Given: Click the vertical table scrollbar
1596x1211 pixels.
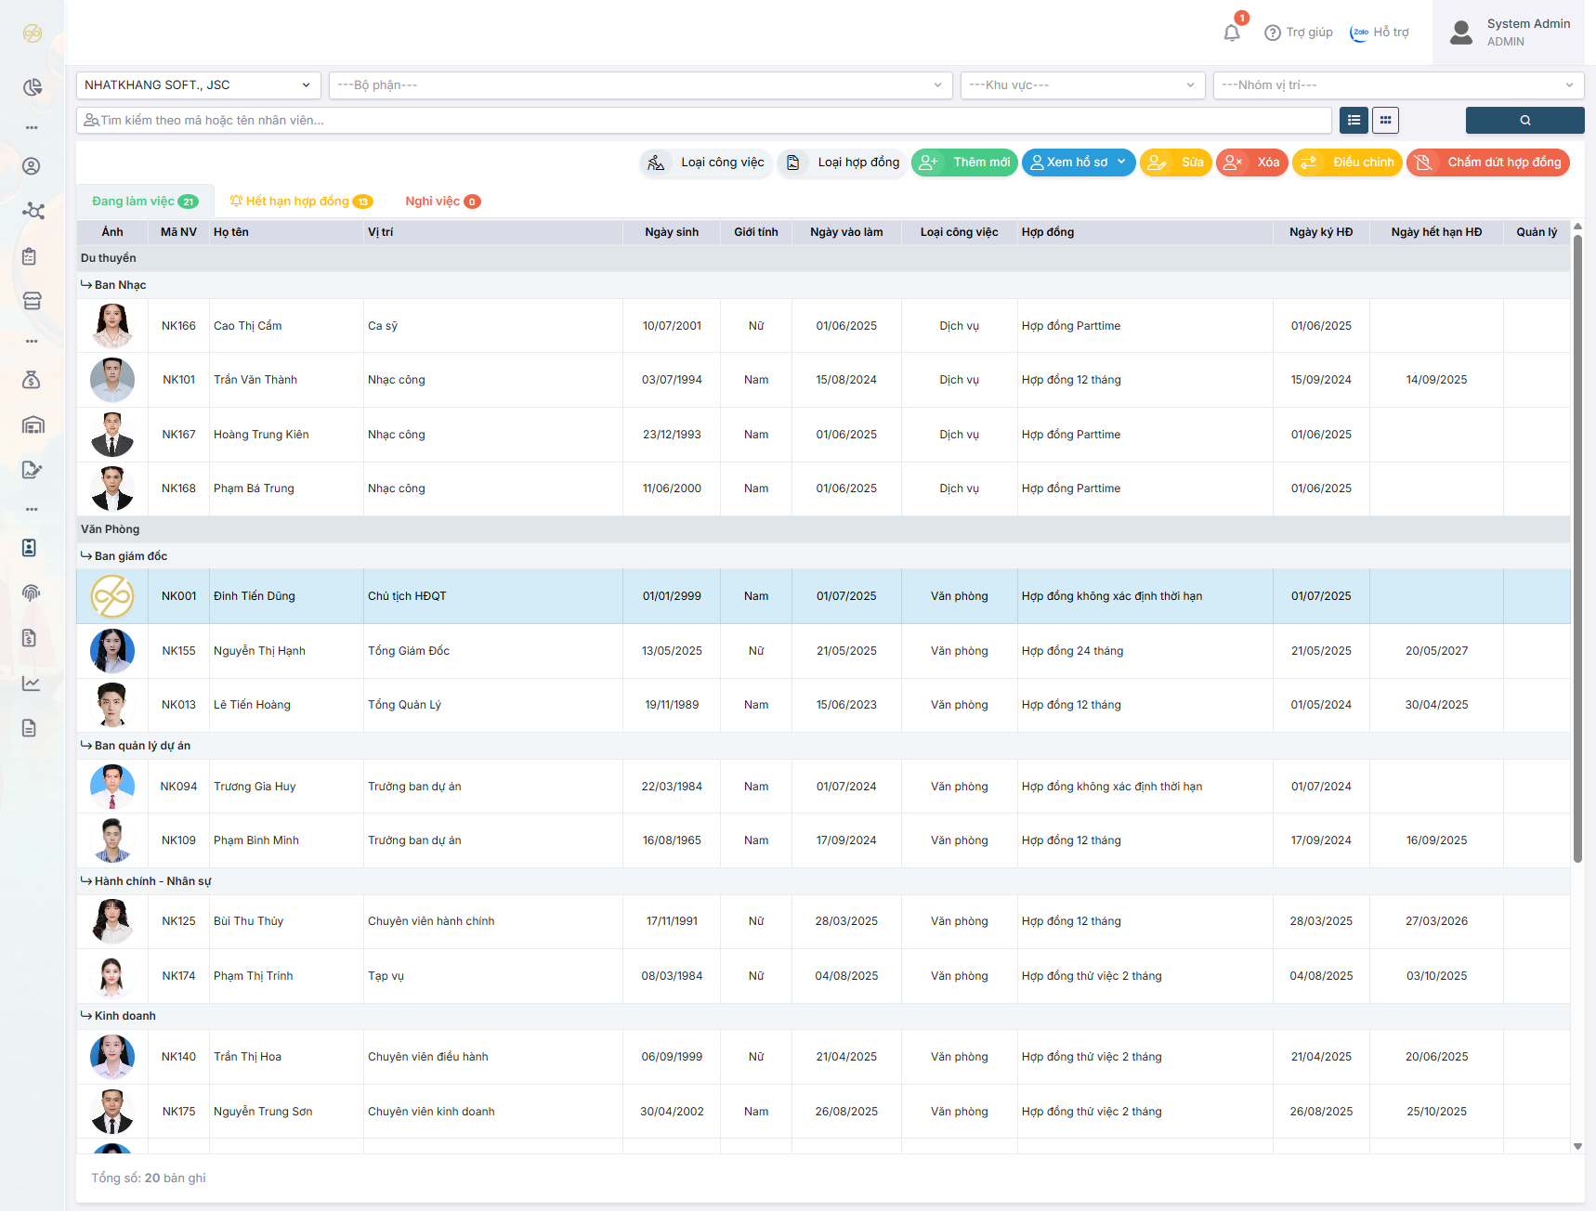Looking at the screenshot, I should [x=1577, y=548].
